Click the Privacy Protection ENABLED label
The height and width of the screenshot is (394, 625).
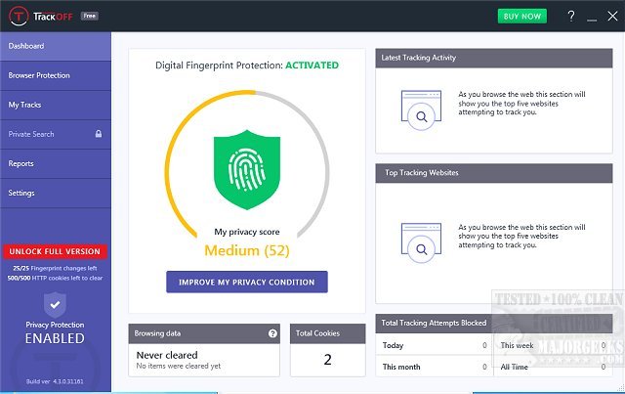pyautogui.click(x=55, y=332)
